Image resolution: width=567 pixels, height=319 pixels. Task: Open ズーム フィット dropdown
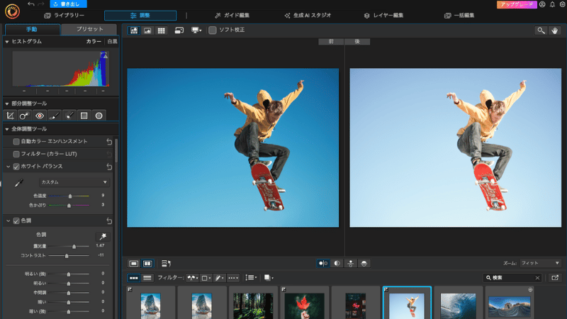point(540,263)
